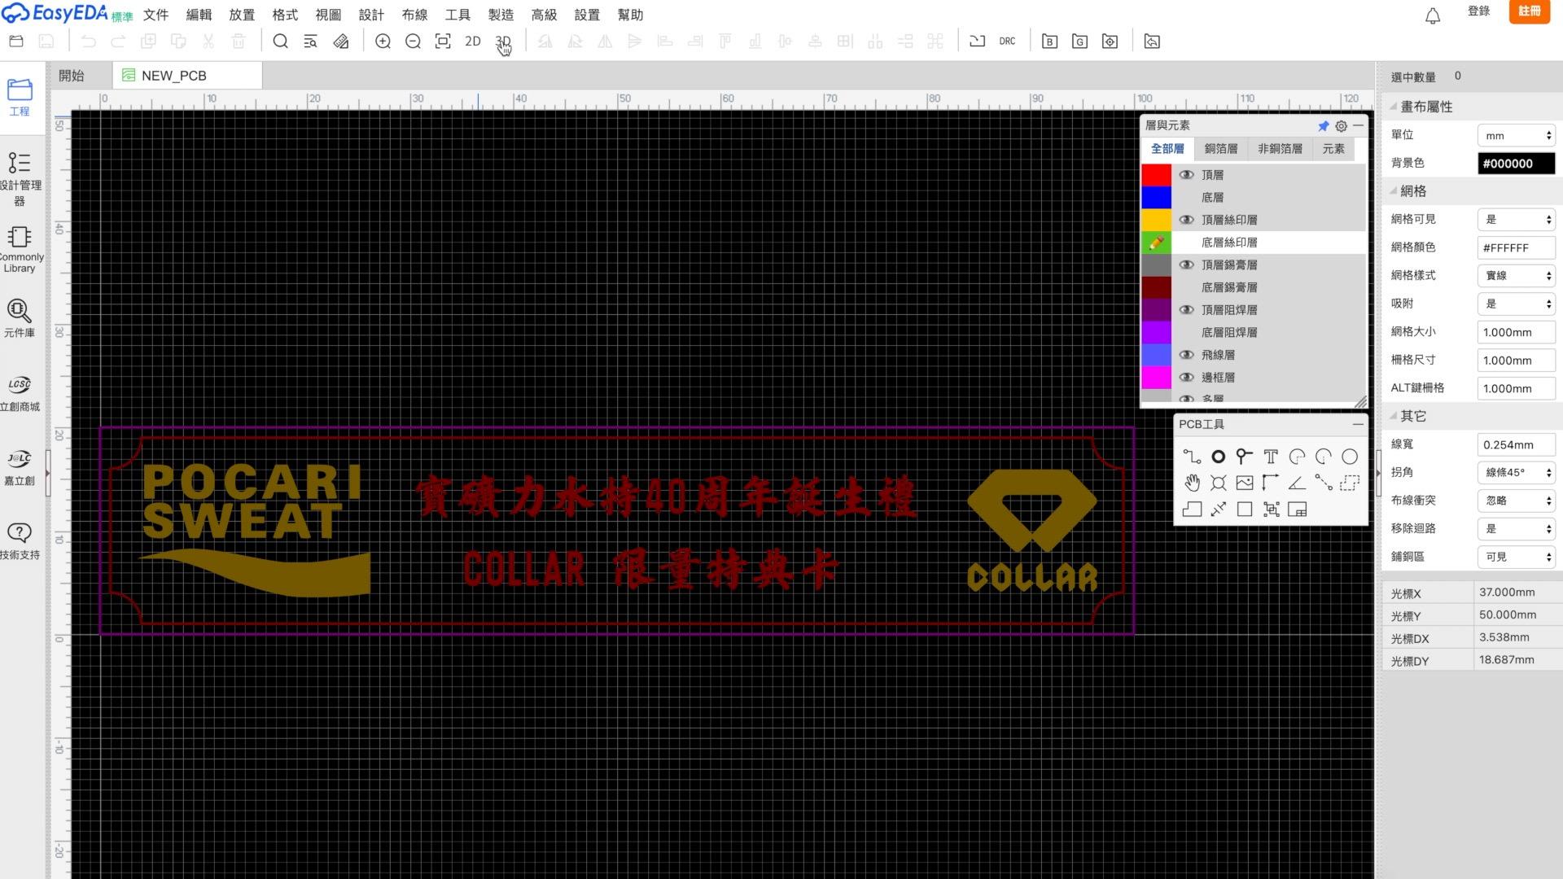Open the 製造 menu
1563x879 pixels.
[x=501, y=14]
